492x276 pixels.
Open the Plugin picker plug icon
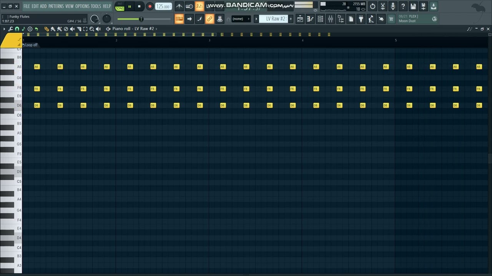[x=361, y=19]
